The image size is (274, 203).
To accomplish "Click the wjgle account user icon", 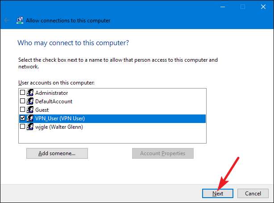I will click(x=30, y=127).
